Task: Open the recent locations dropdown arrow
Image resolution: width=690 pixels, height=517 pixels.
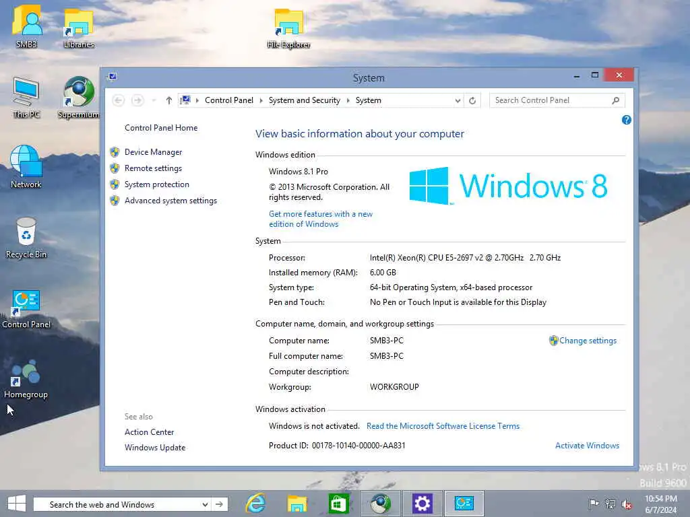Action: point(154,100)
